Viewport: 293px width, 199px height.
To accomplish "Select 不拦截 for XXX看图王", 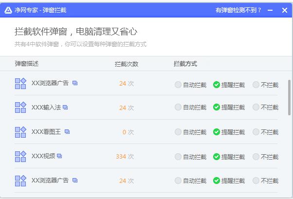I will tap(256, 132).
